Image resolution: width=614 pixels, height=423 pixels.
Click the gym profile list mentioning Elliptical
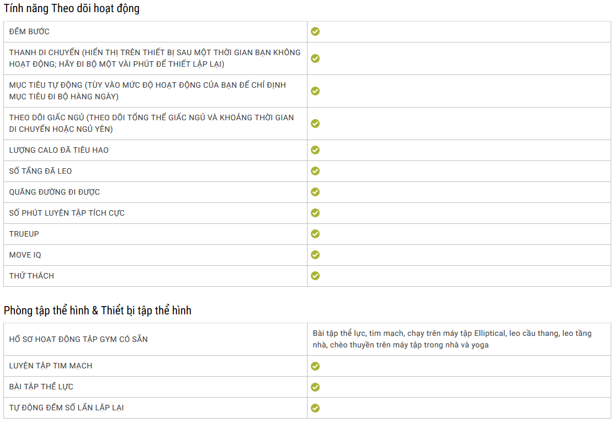(x=452, y=339)
